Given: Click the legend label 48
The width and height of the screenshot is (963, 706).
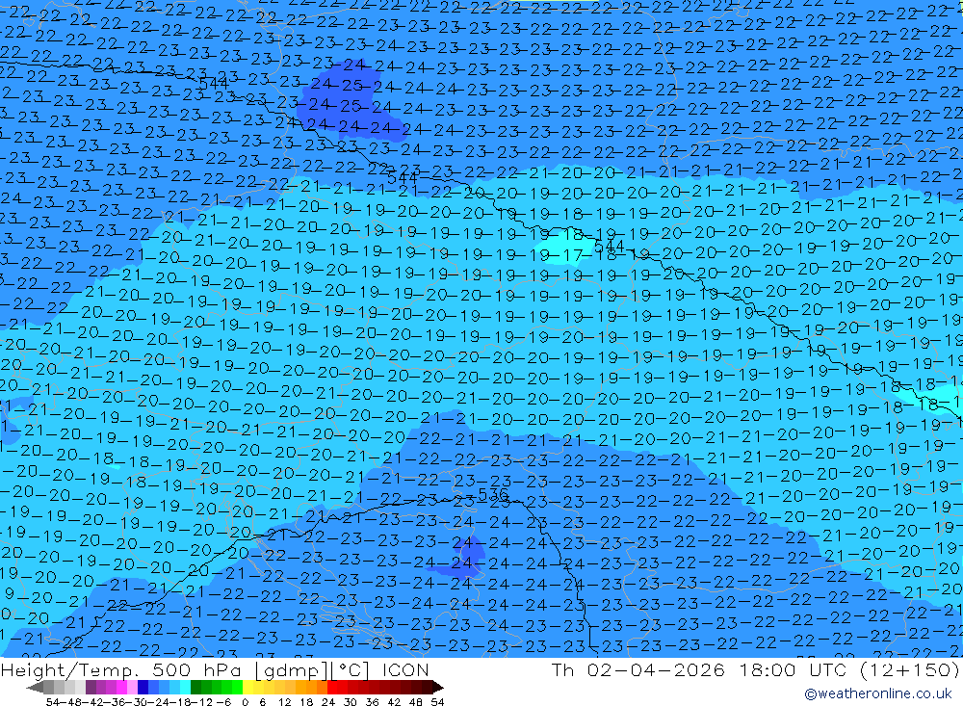Looking at the screenshot, I should pos(415,702).
